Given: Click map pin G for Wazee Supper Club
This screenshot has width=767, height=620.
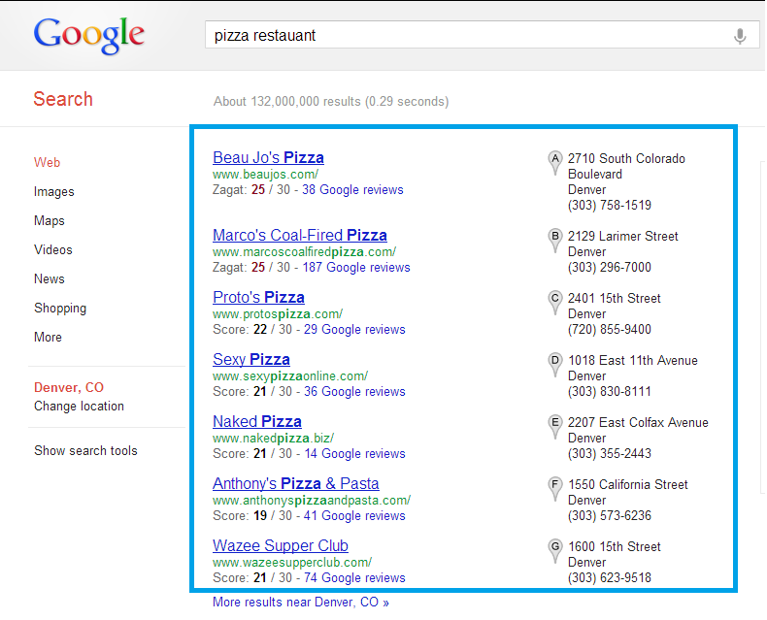Looking at the screenshot, I should tap(555, 551).
